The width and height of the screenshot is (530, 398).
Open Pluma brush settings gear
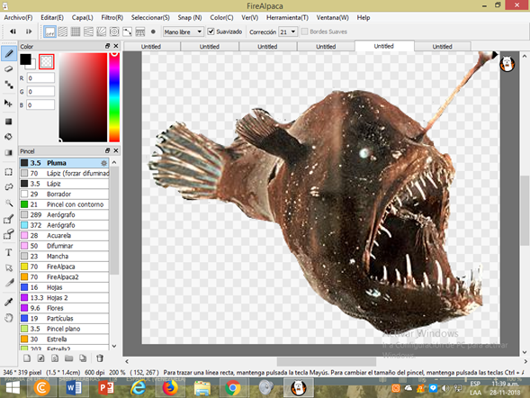coord(103,163)
